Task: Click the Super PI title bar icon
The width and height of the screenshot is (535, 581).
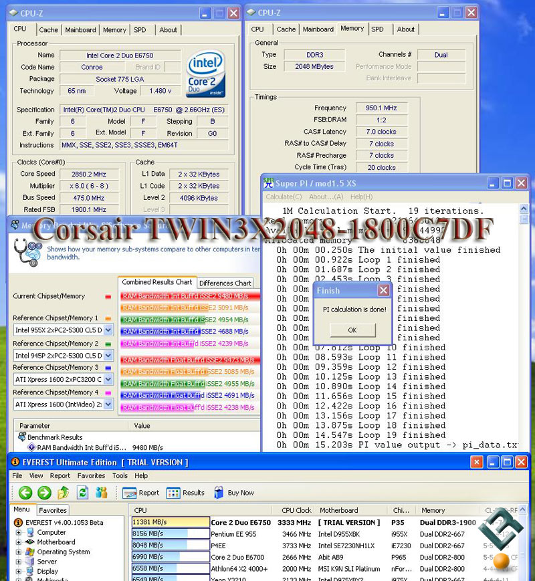Action: (x=268, y=183)
